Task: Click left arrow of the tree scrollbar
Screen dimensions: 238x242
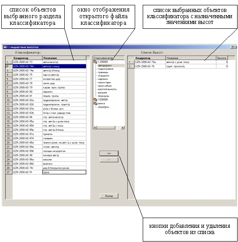Action: [95, 128]
